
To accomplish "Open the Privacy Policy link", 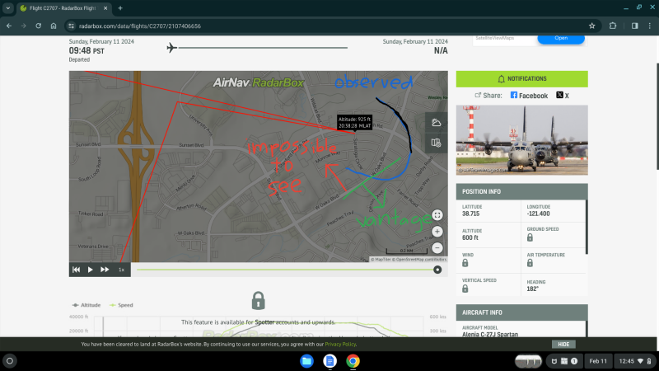I will point(340,344).
